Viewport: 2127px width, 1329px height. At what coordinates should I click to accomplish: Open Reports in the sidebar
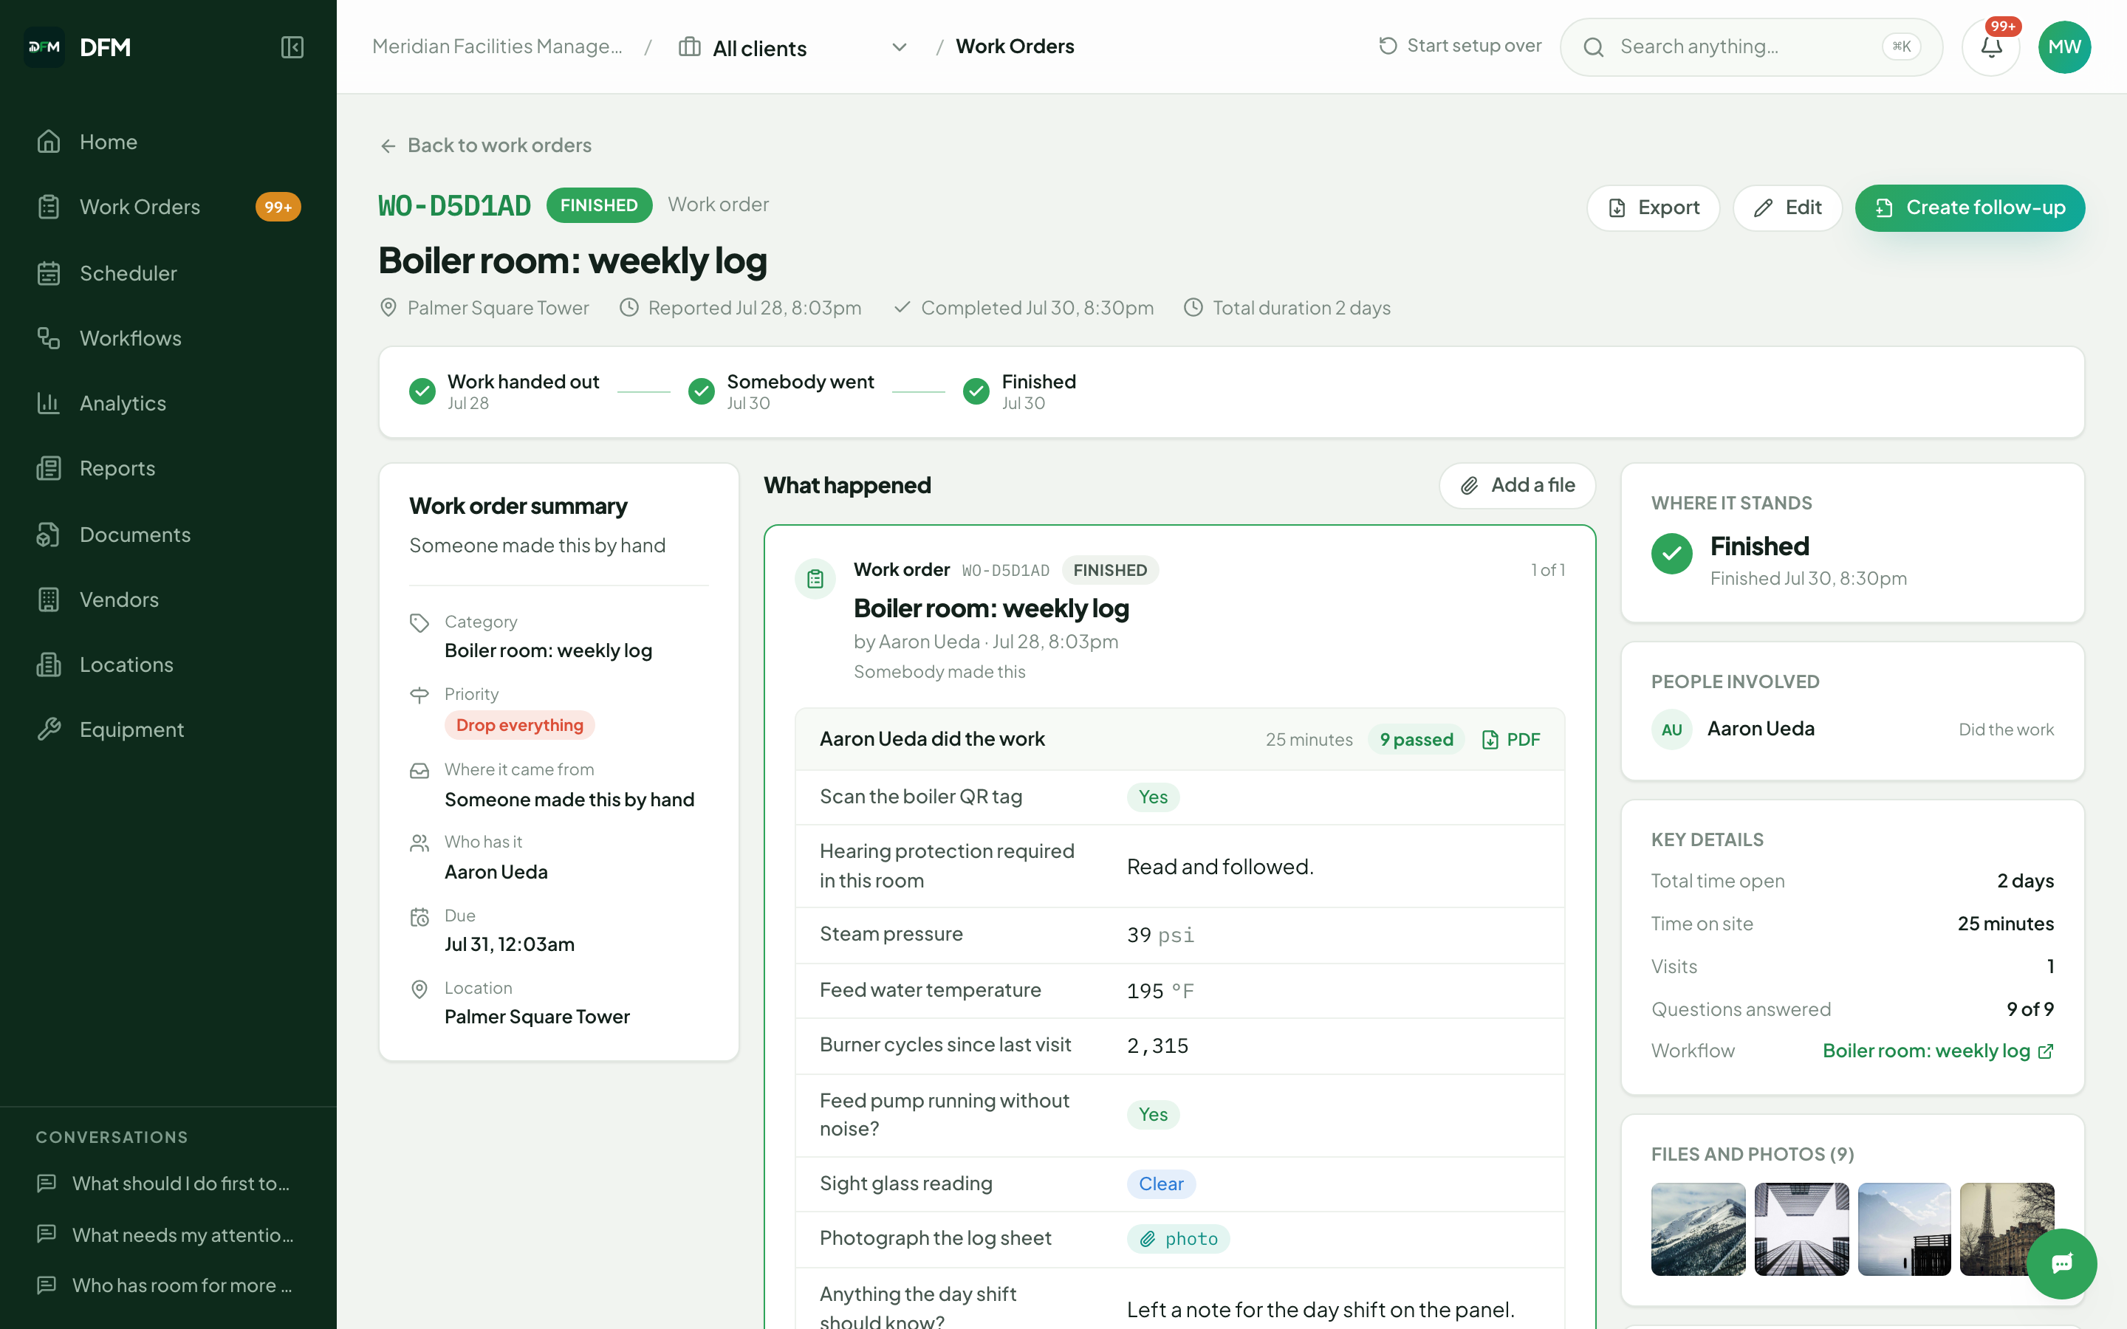(168, 469)
